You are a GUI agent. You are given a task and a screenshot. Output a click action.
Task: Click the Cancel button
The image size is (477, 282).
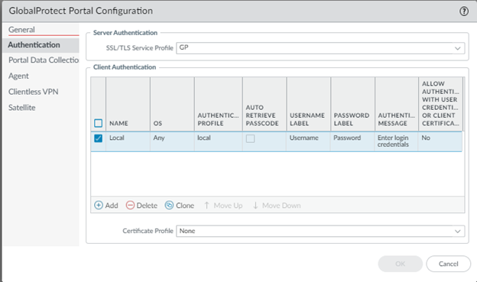[449, 264]
